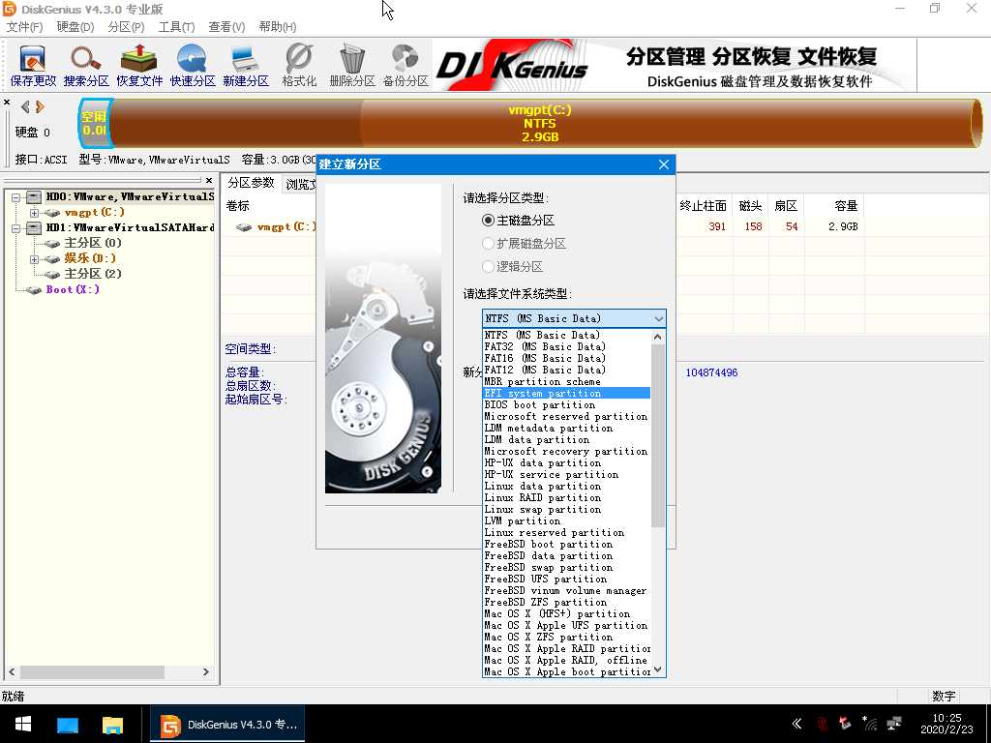Select the 空闲 free space block on disk bar

pos(94,123)
